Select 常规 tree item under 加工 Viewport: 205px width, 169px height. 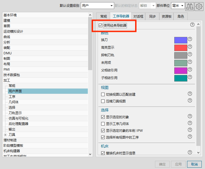pyautogui.click(x=12, y=86)
